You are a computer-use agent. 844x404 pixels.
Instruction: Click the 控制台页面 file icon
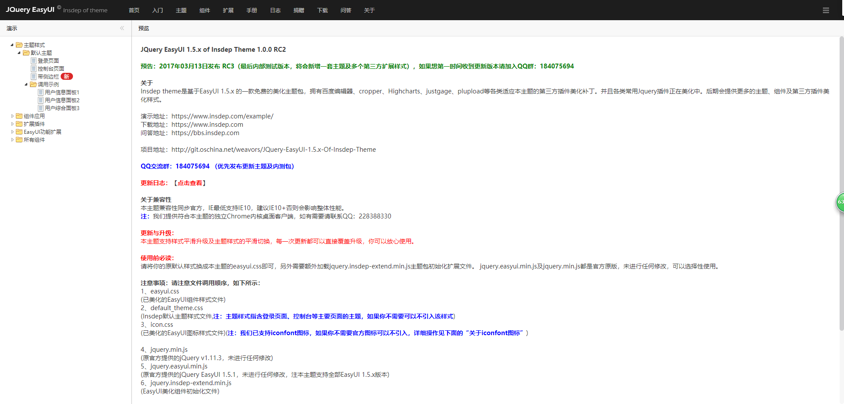33,68
